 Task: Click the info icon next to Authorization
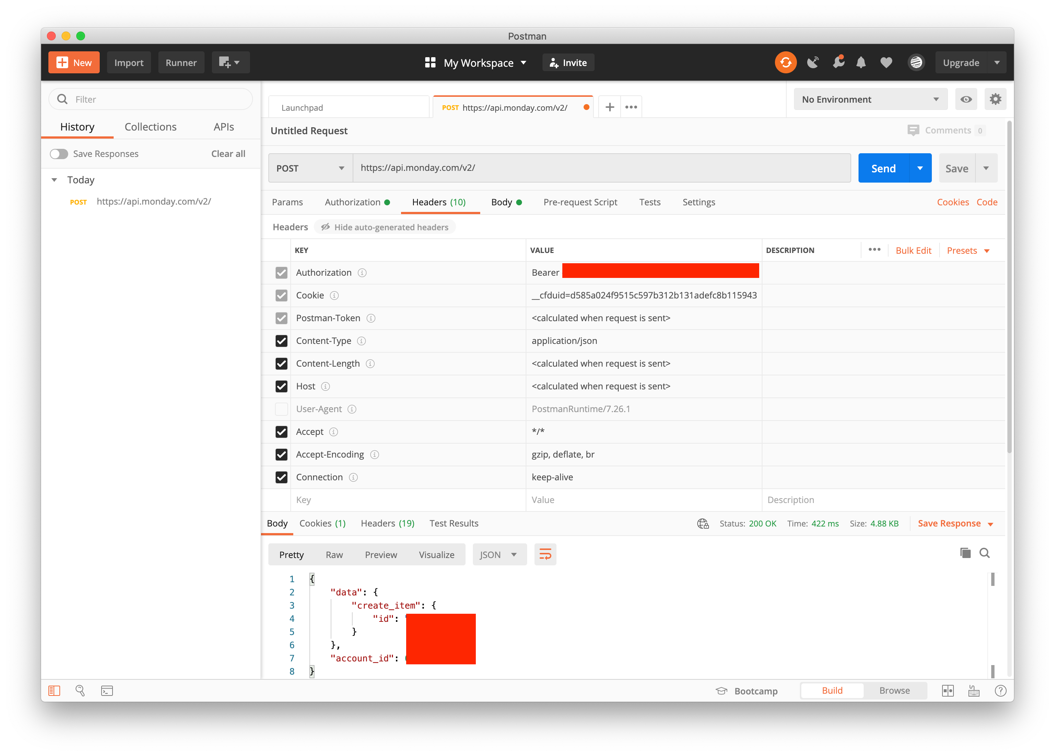coord(362,273)
